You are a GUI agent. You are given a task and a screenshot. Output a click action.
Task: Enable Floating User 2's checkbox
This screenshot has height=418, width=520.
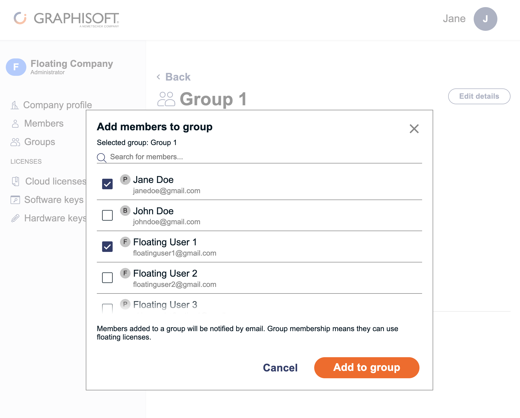point(107,278)
